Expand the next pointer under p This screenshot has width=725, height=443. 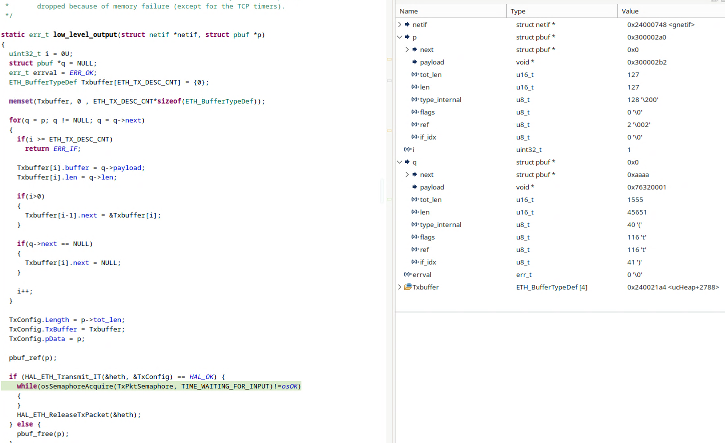tap(407, 49)
